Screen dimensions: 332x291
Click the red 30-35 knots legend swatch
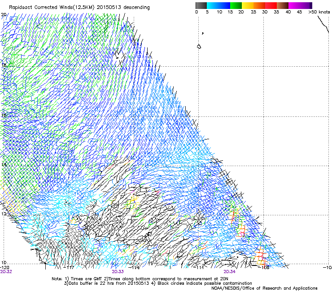click(x=271, y=5)
